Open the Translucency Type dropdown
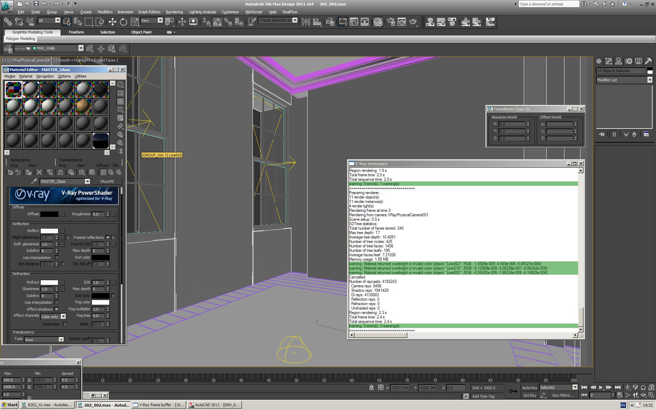Viewport: 656px width, 410px height. click(61, 340)
